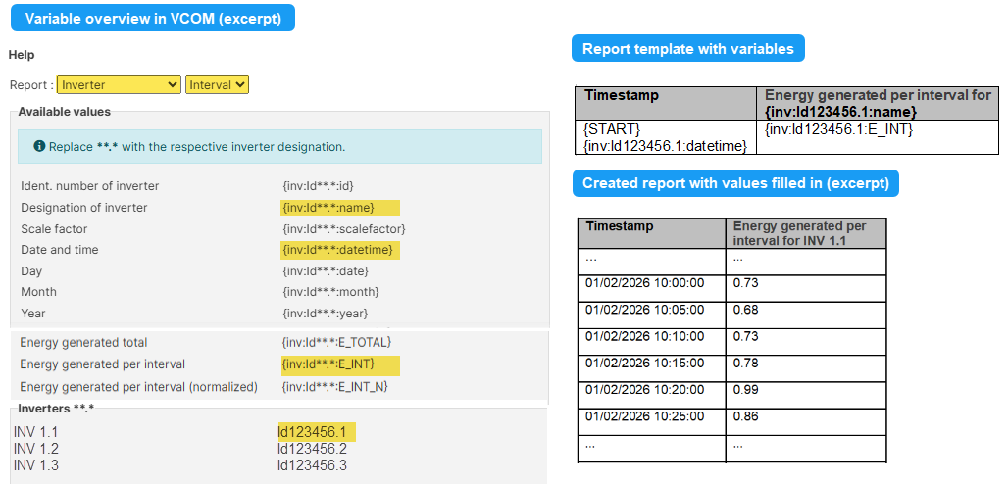Click the {inv:Id123456.1:E_INT} template cell

(837, 129)
